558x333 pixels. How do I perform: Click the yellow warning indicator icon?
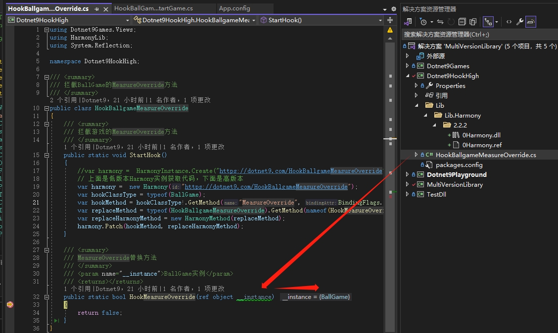coord(390,30)
